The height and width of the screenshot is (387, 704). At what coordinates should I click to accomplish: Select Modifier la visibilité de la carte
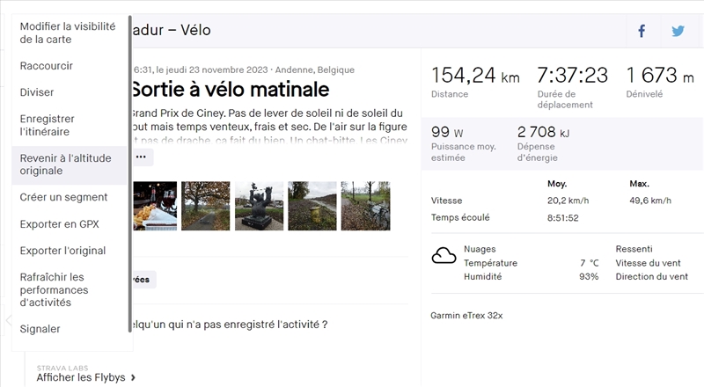click(x=58, y=33)
